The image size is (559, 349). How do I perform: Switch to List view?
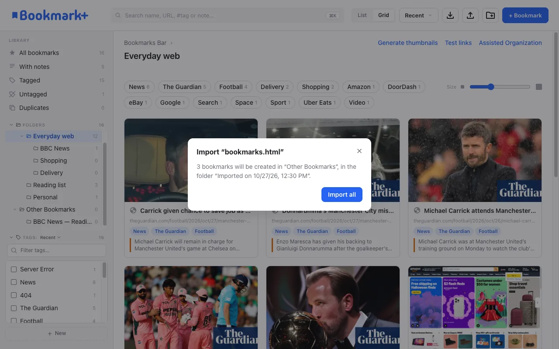(x=362, y=15)
